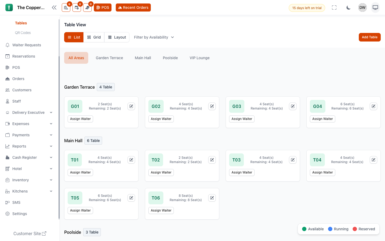
Task: Switch table view to Grid
Action: [94, 37]
